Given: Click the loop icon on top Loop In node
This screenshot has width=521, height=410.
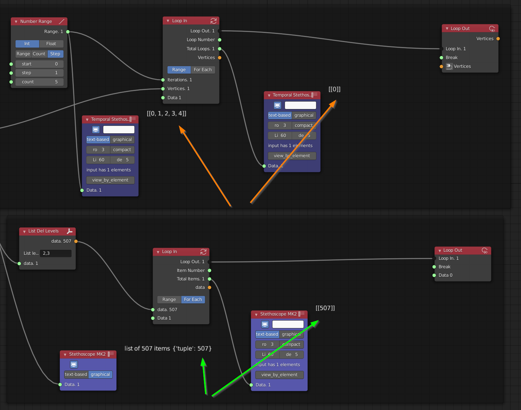Looking at the screenshot, I should point(213,21).
